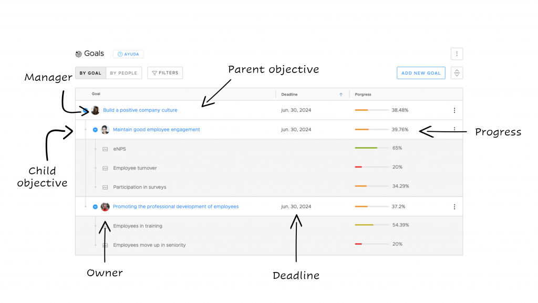The width and height of the screenshot is (538, 303).
Task: Click Participation in surveys chart icon
Action: pyautogui.click(x=105, y=187)
